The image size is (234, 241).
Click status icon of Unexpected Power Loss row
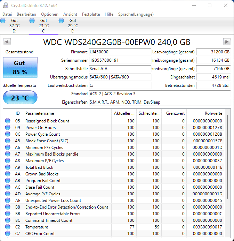click(8, 200)
